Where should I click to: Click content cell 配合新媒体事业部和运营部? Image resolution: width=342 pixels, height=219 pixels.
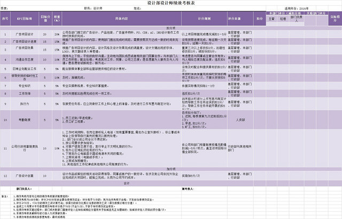point(121,69)
